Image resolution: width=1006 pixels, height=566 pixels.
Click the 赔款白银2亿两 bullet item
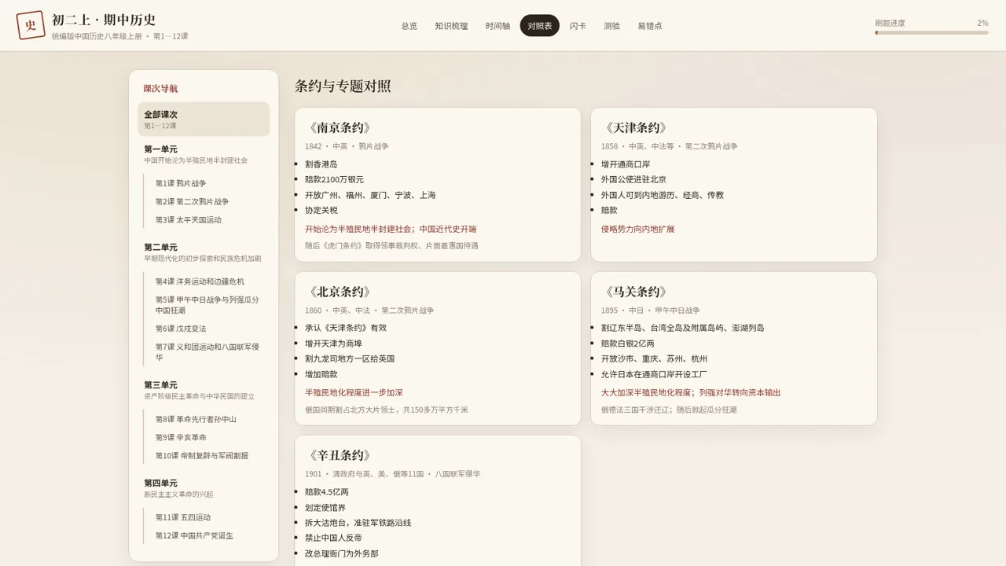(628, 344)
